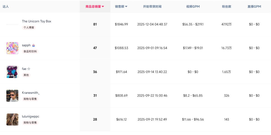The width and height of the screenshot is (271, 135).
Task: Click sales amount $1846.99
Action: click(x=121, y=24)
